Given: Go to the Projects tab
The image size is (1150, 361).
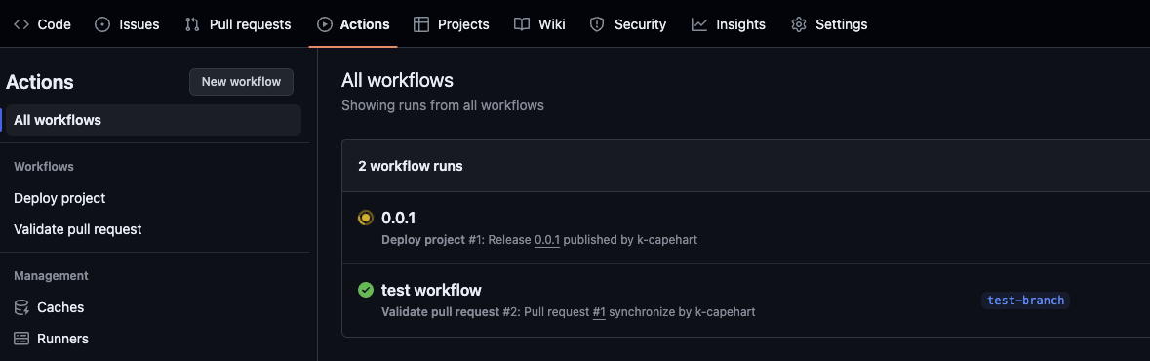Looking at the screenshot, I should click(x=452, y=24).
